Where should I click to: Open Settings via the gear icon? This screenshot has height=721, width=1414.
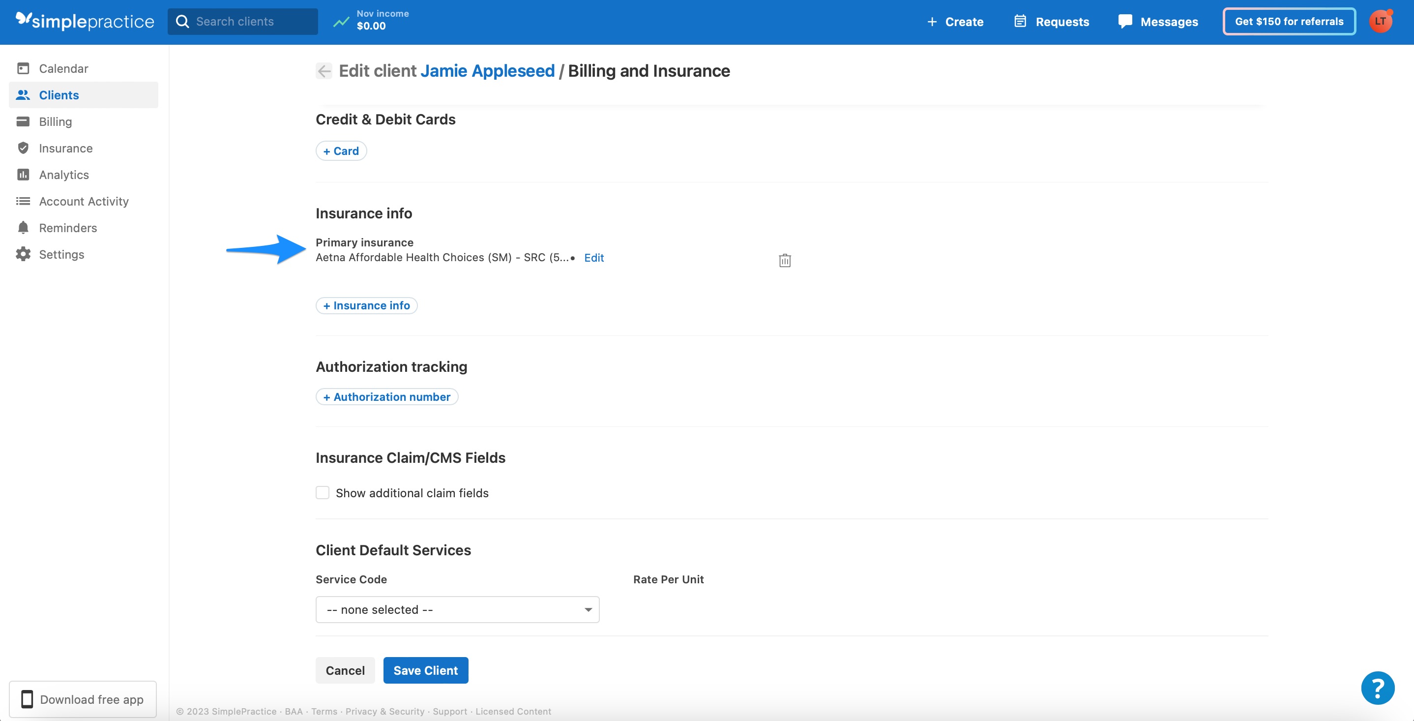click(23, 254)
